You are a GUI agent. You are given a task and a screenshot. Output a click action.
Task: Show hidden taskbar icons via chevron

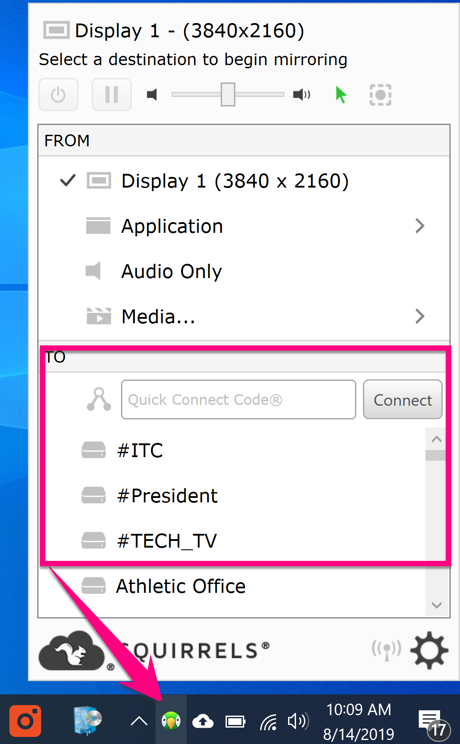click(138, 721)
